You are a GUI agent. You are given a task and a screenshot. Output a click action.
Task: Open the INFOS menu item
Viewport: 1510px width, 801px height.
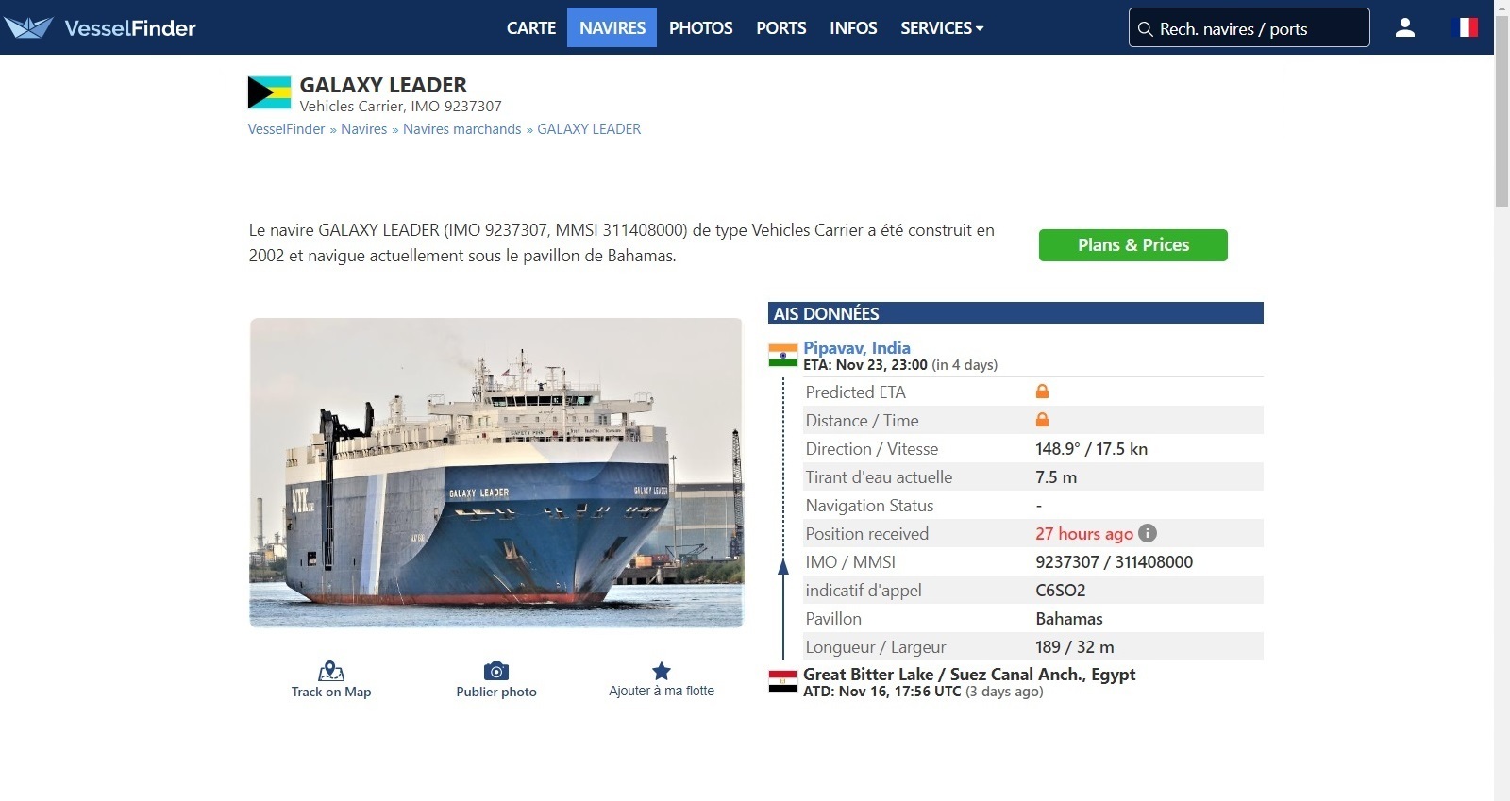pos(853,28)
